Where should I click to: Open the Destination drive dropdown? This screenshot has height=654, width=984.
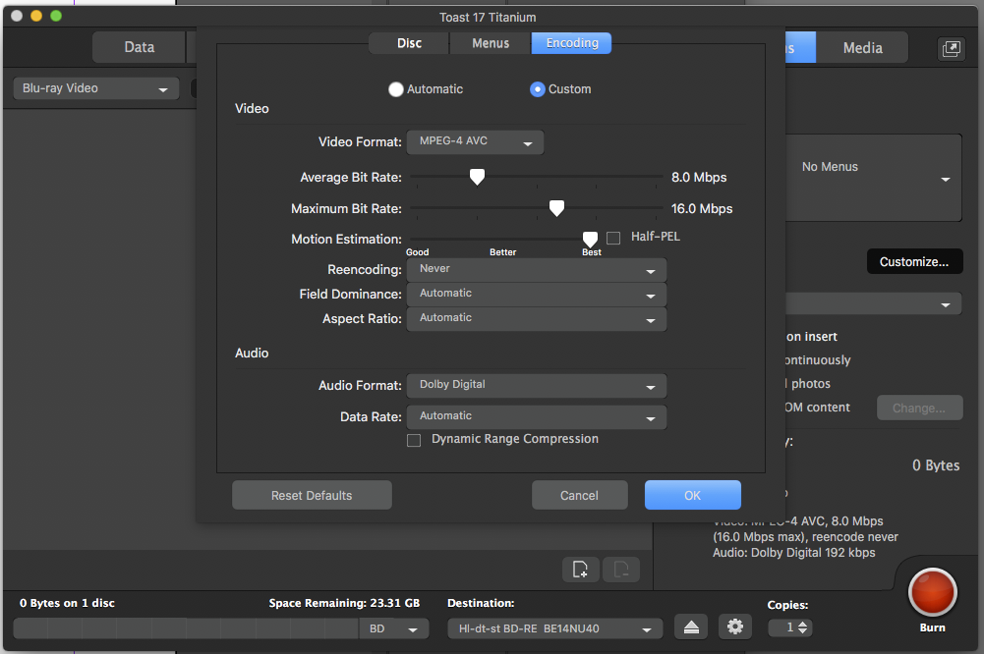[x=554, y=628]
